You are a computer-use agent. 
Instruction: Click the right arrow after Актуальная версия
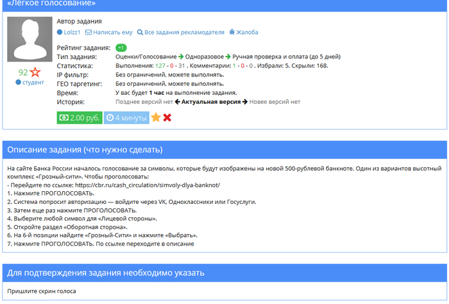tap(245, 102)
